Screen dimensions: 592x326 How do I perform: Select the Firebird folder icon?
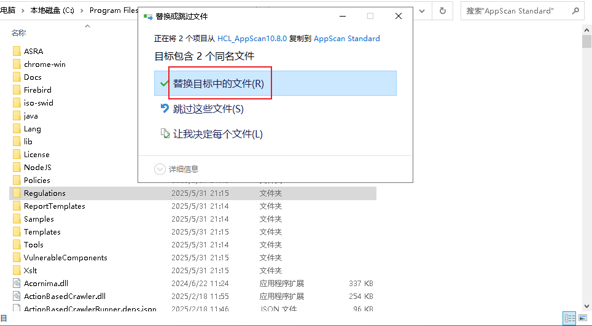coord(17,90)
